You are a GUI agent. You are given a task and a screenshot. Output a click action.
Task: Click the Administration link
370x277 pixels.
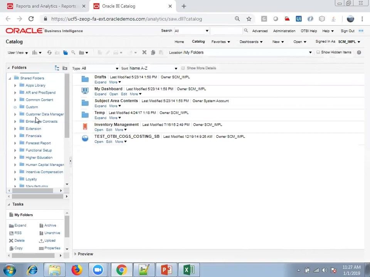284,31
